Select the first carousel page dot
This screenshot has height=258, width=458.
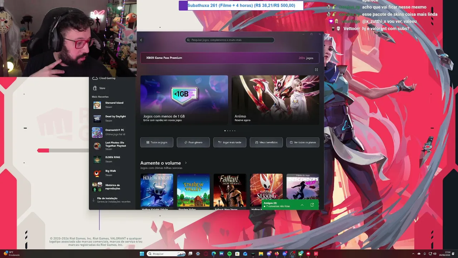[x=225, y=131]
